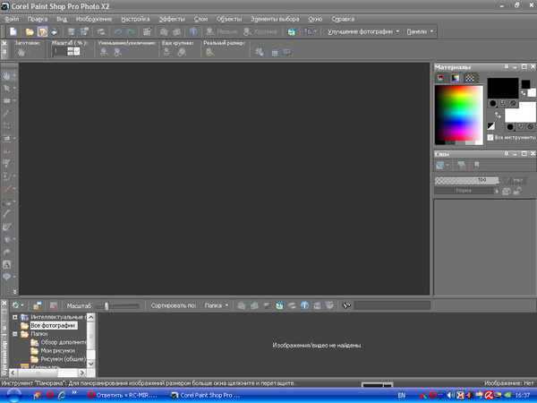The width and height of the screenshot is (537, 403).
Task: Select the Preset Shape speech bubble tool
Action: click(x=6, y=277)
